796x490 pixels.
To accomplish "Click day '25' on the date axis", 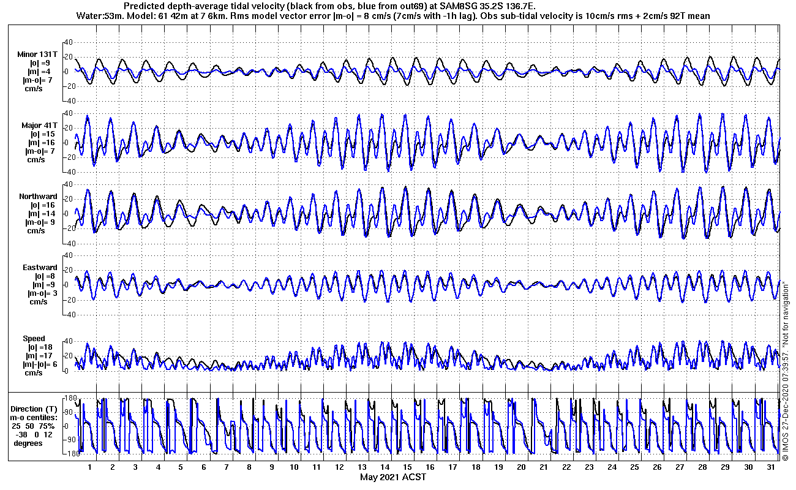I will click(x=634, y=467).
